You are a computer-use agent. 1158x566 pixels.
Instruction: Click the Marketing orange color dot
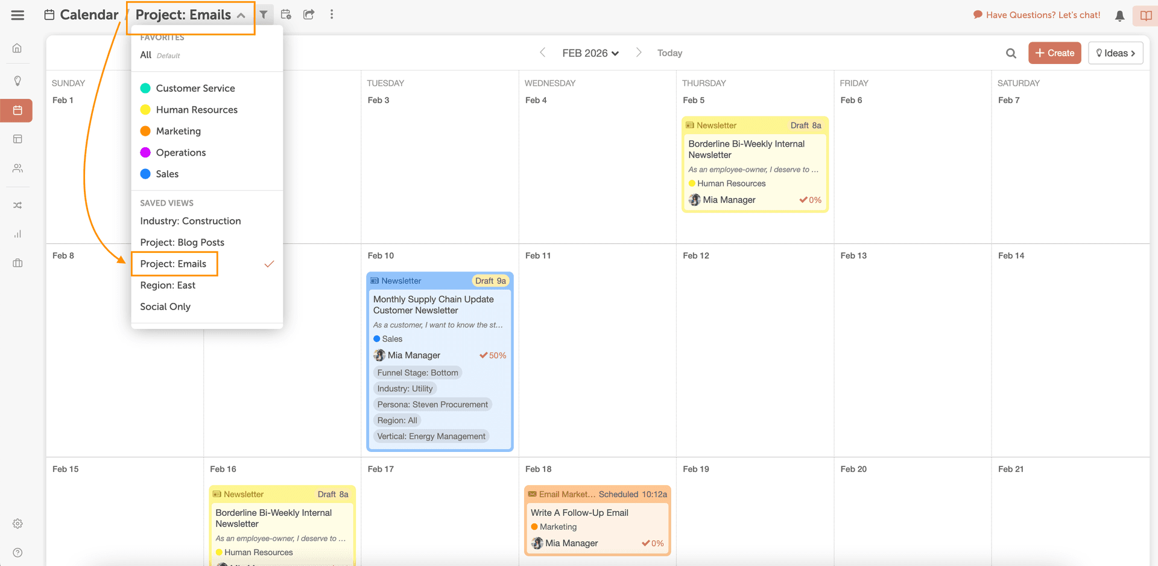pos(145,131)
